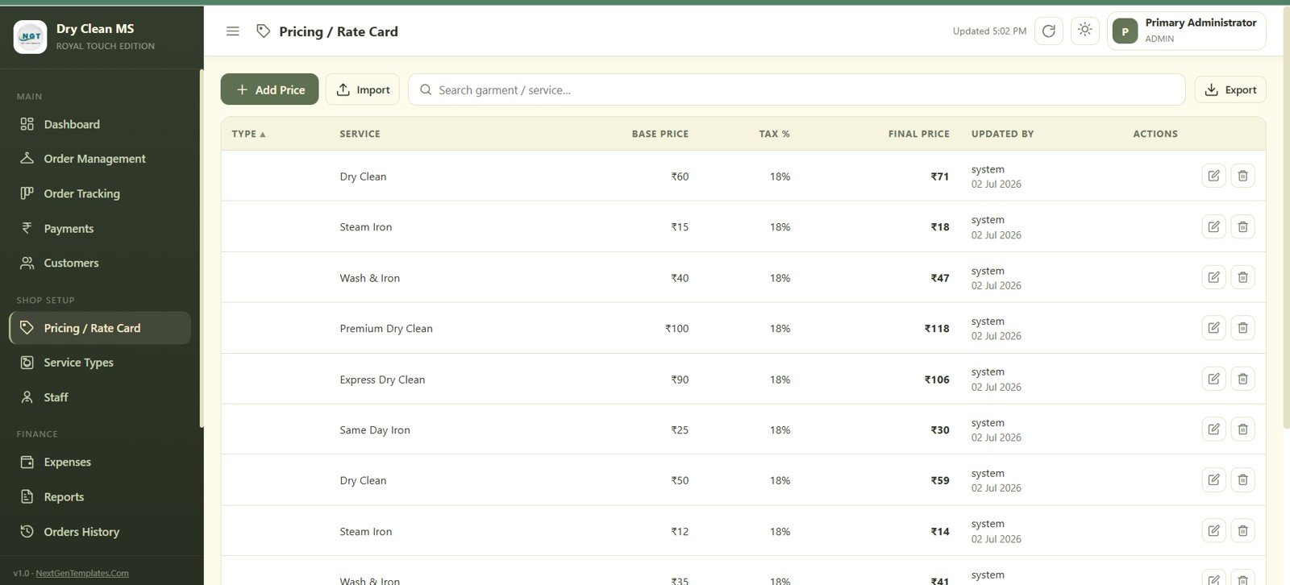
Task: Sort by UPDATED BY column header
Action: [1002, 134]
